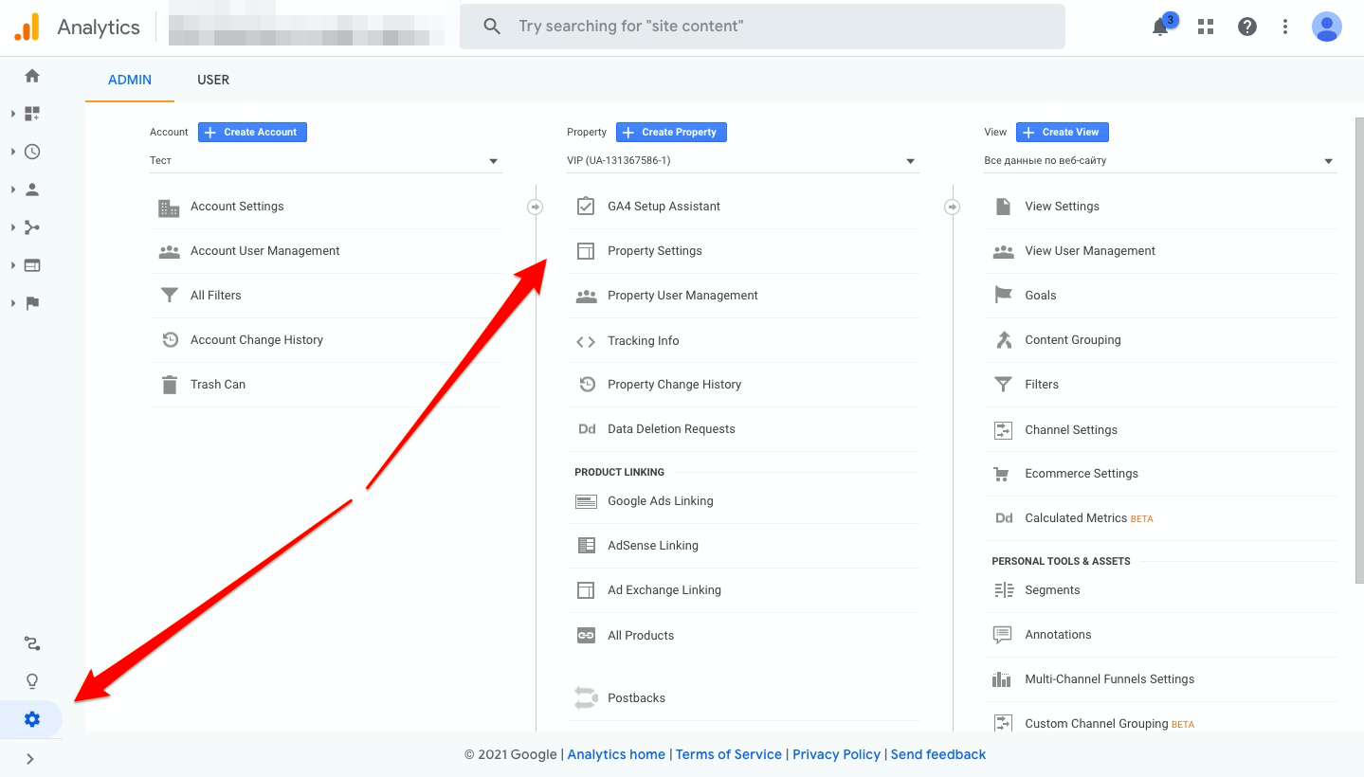
Task: Expand the Audience sidebar section arrow
Action: coord(13,190)
